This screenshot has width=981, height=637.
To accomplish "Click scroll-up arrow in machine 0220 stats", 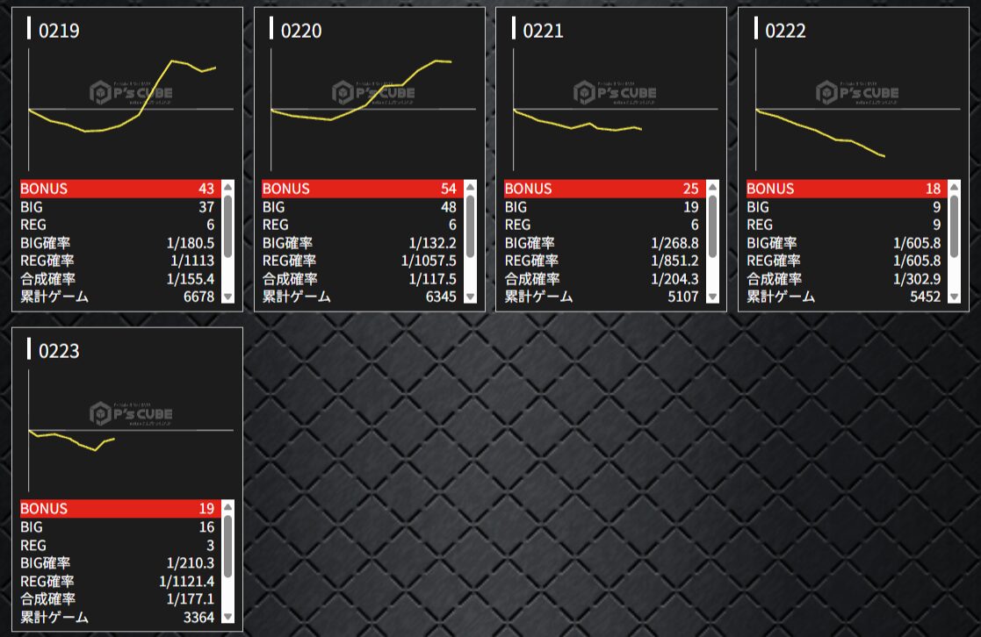I will point(471,187).
